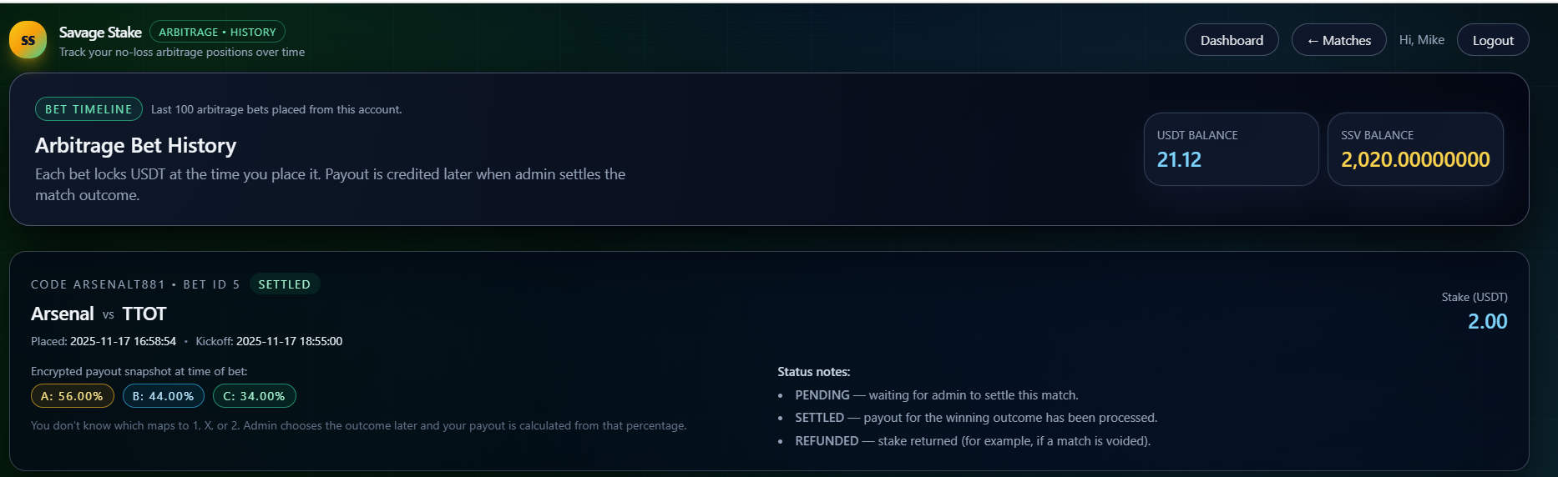The height and width of the screenshot is (477, 1558).
Task: Click the Status notes heading
Action: pos(813,372)
